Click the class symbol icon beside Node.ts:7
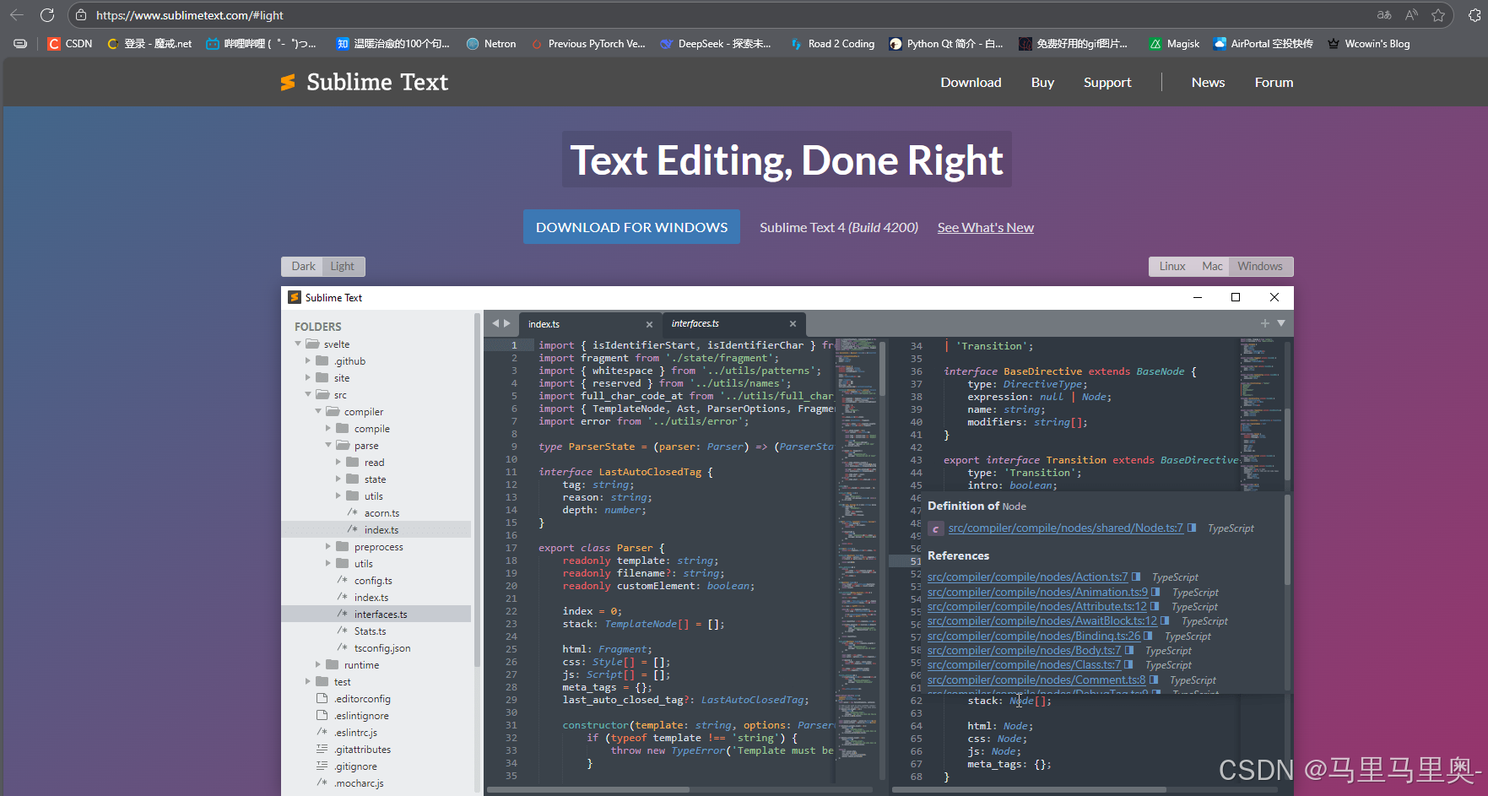The image size is (1488, 796). [935, 528]
